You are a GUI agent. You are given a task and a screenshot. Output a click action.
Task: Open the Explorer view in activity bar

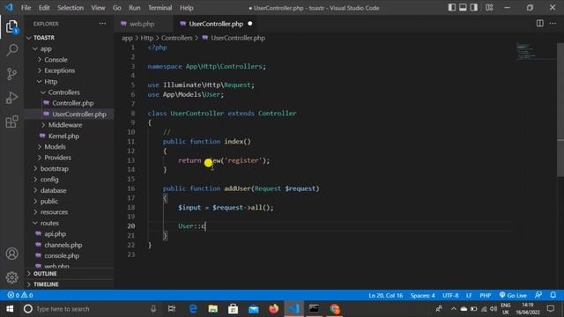pos(11,26)
